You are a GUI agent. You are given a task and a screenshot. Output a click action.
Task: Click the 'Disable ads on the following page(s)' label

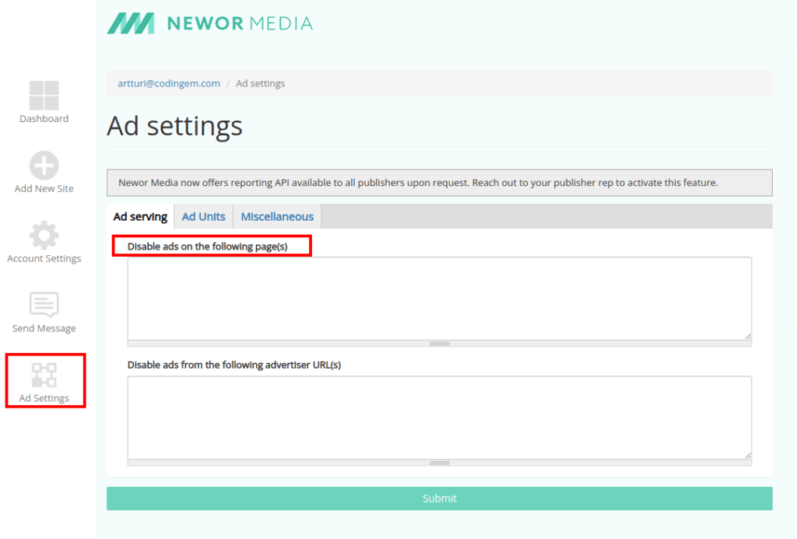click(207, 247)
